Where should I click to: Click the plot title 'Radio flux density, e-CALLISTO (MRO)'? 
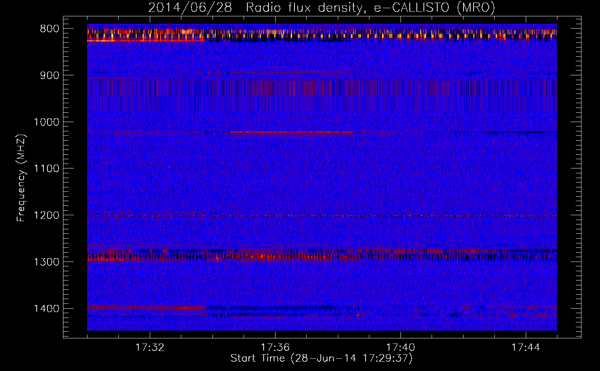point(370,7)
